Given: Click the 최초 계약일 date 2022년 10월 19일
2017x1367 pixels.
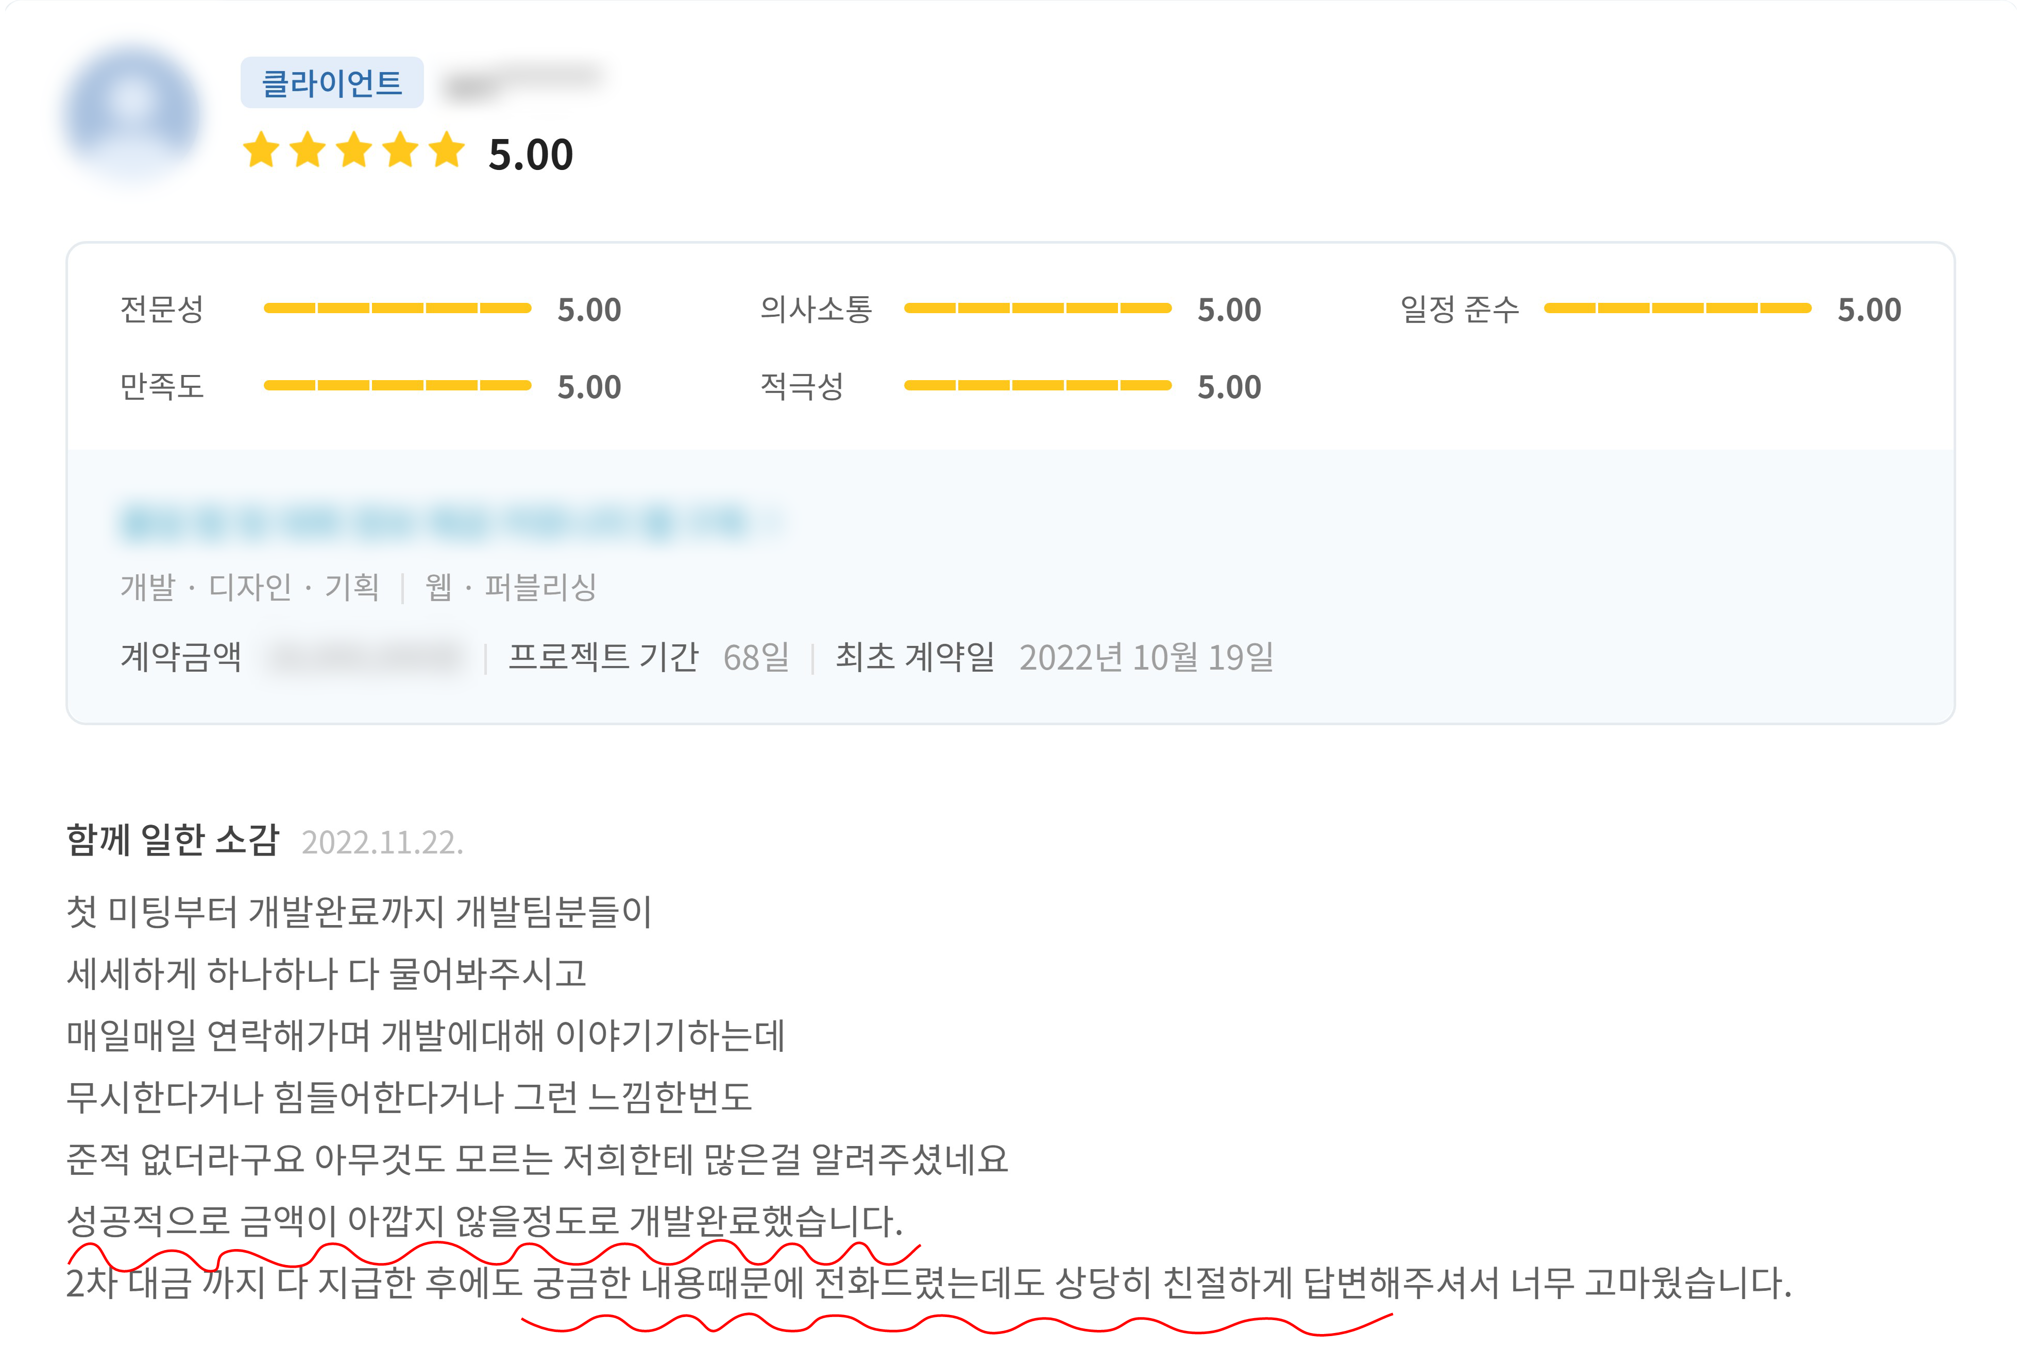Looking at the screenshot, I should point(1146,658).
